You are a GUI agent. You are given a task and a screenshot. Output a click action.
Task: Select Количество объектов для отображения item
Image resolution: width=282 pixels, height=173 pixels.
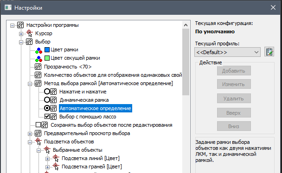(x=113, y=75)
